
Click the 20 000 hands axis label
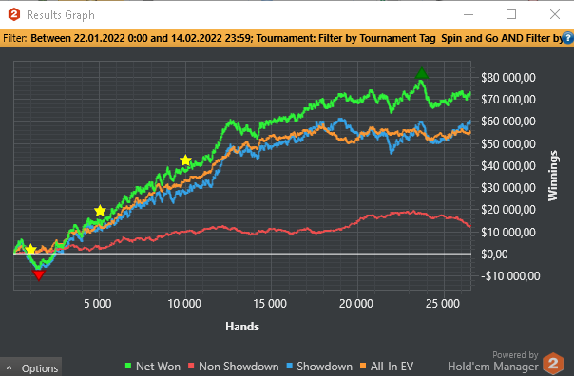coord(356,304)
